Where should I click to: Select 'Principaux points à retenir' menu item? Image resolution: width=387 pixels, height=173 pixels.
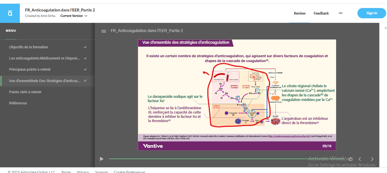tap(47, 69)
